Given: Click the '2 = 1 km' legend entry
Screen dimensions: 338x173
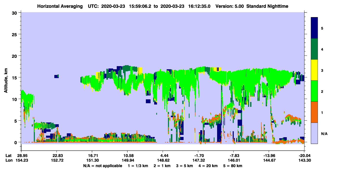Looking at the screenshot, I should (x=162, y=166).
